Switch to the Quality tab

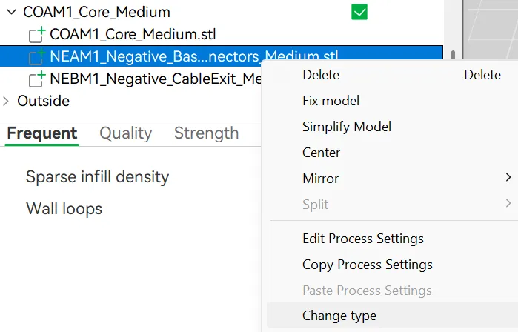(125, 133)
